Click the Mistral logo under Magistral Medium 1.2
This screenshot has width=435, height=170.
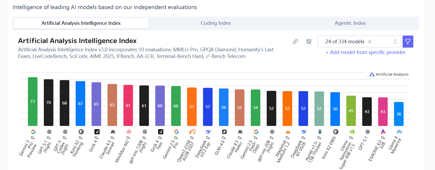(x=288, y=132)
